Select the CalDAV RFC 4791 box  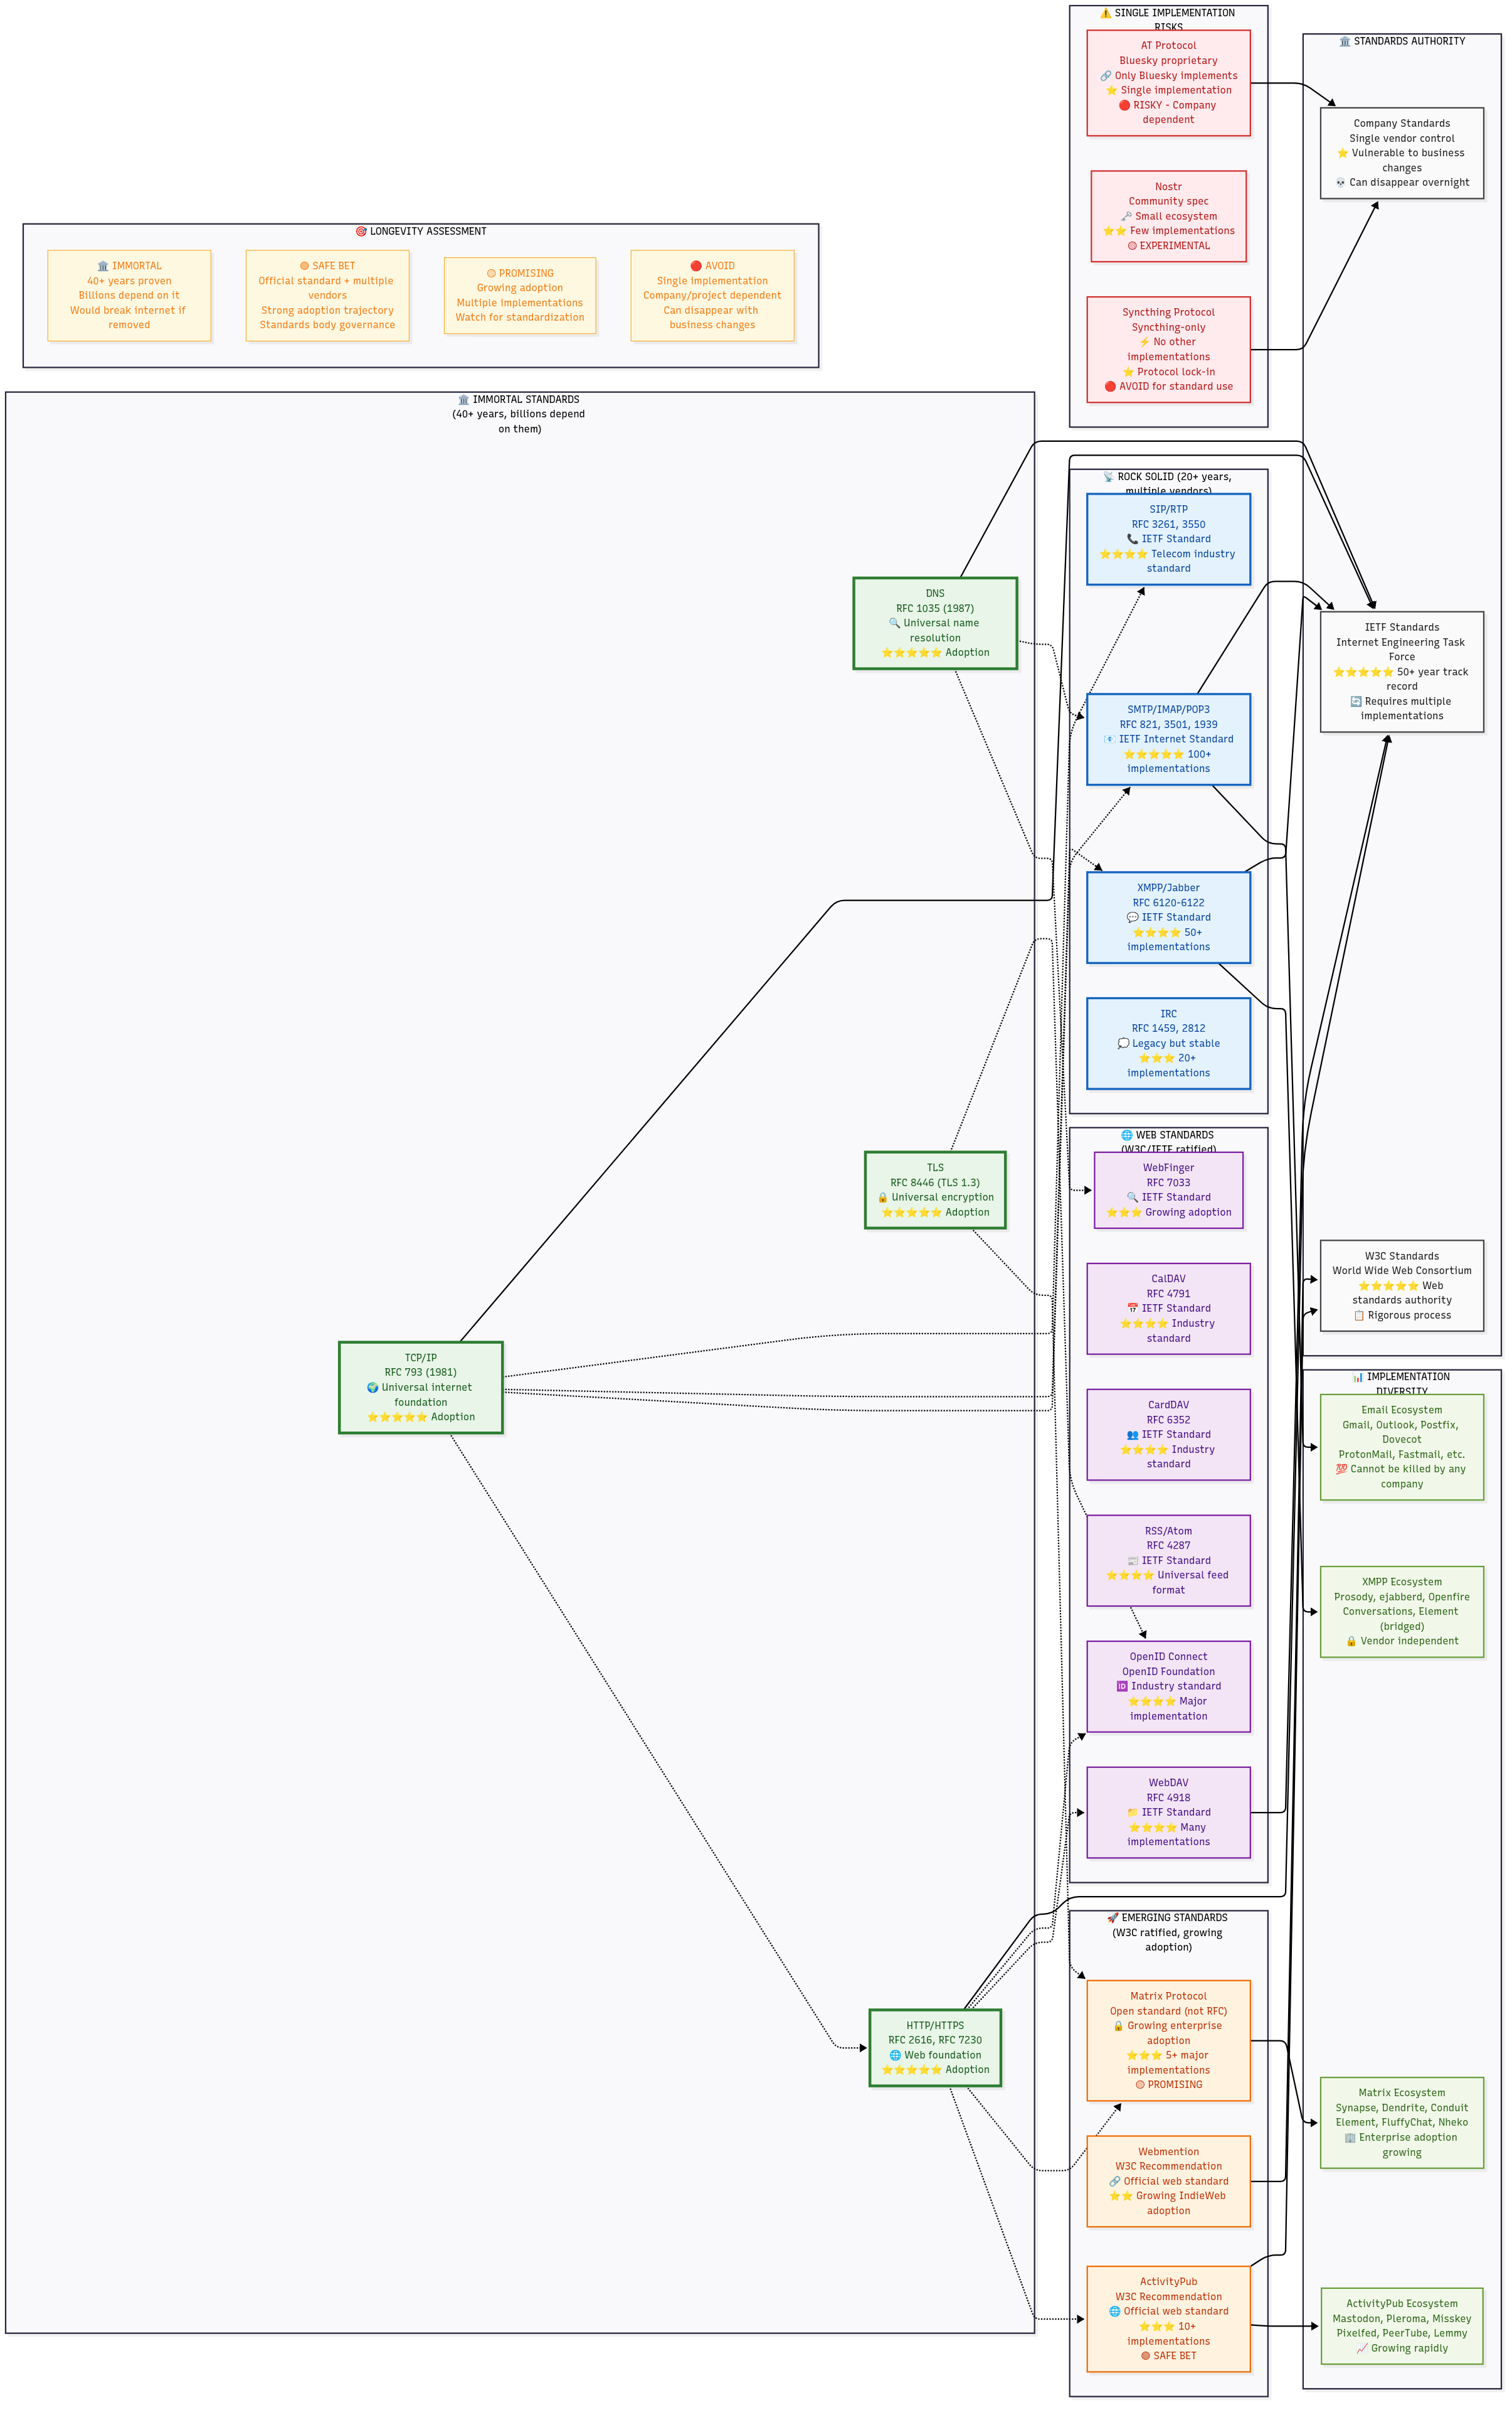(x=1168, y=1308)
